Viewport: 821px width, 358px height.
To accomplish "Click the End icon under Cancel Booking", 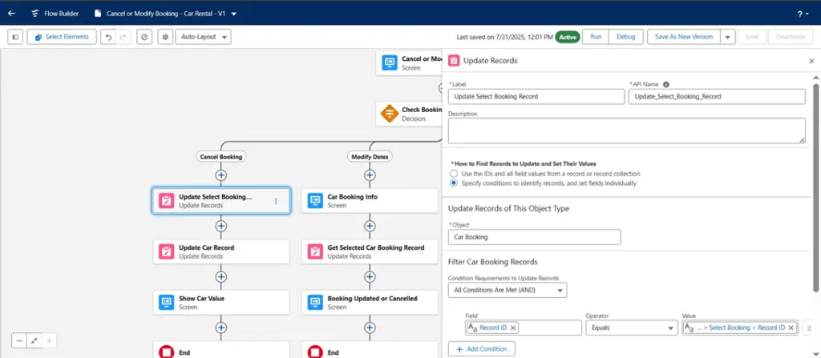I will click(x=166, y=352).
